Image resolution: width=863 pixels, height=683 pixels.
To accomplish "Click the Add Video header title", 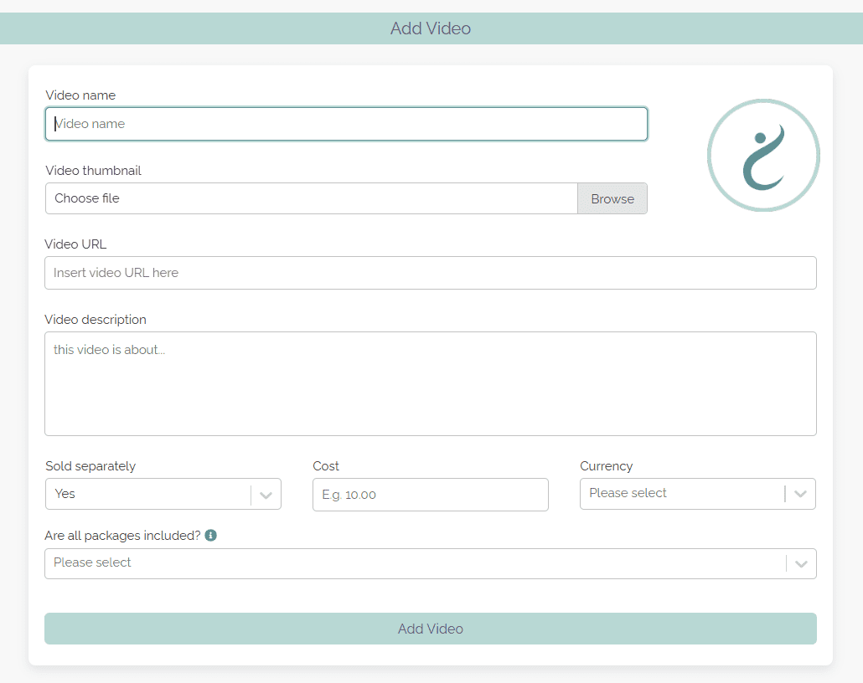I will [x=431, y=28].
